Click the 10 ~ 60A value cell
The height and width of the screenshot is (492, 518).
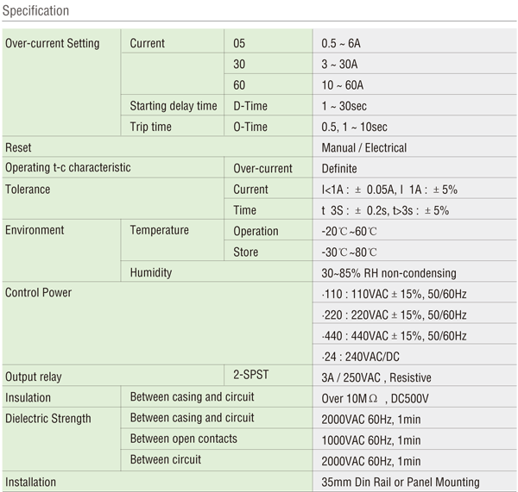[344, 85]
